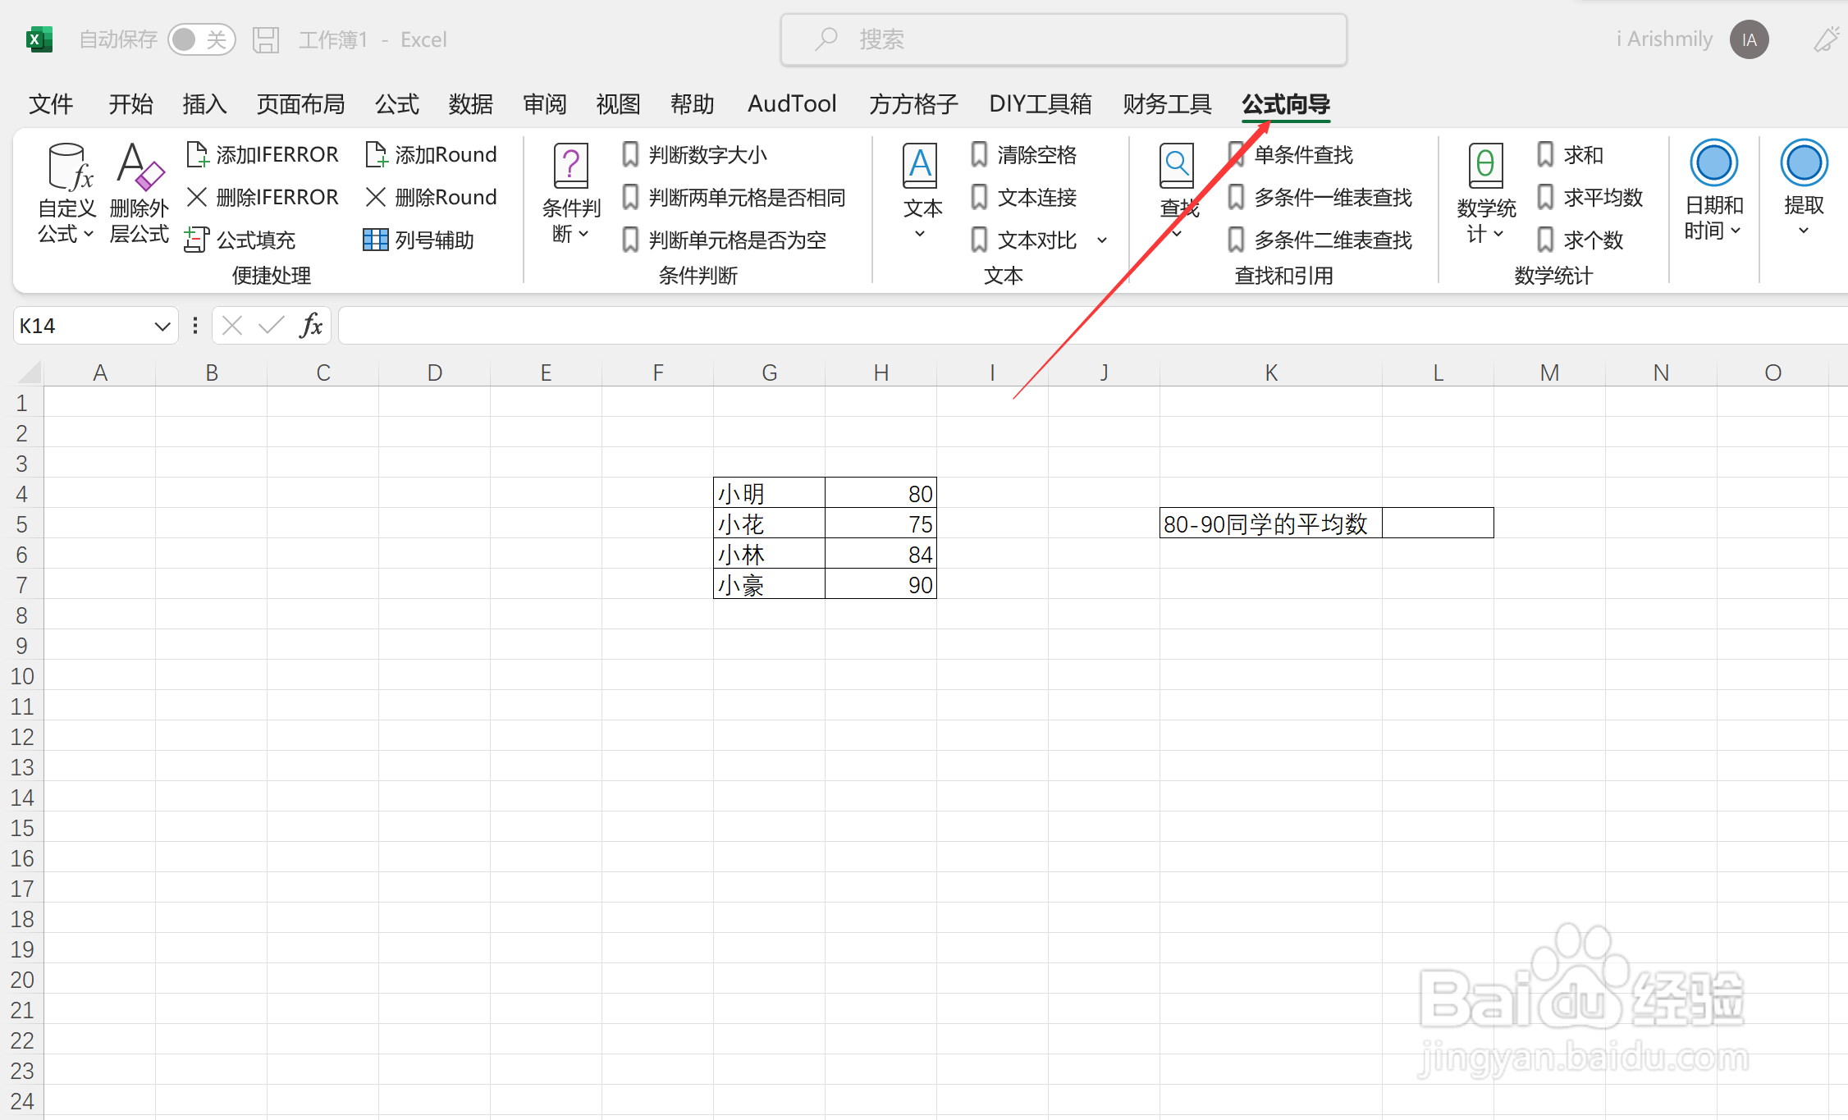Open the Name Box dropdown arrow

pos(162,326)
